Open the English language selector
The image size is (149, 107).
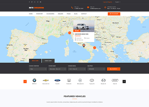[118, 2]
